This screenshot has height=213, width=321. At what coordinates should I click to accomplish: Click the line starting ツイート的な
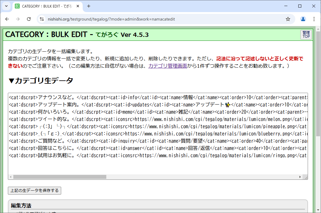(158, 119)
